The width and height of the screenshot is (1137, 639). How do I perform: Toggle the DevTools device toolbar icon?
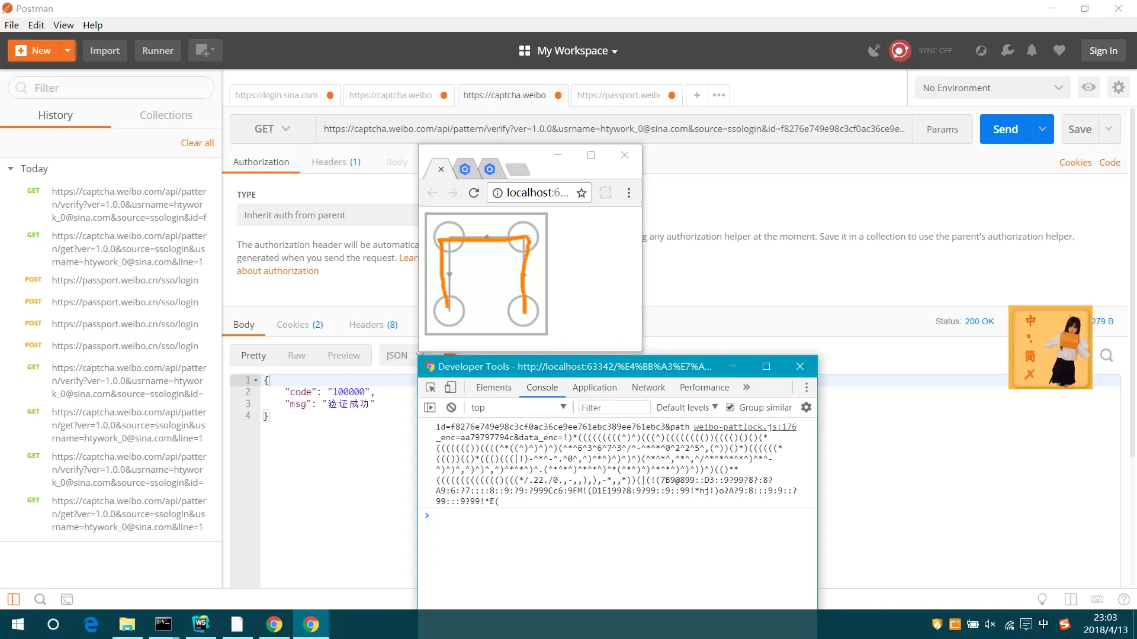[451, 388]
